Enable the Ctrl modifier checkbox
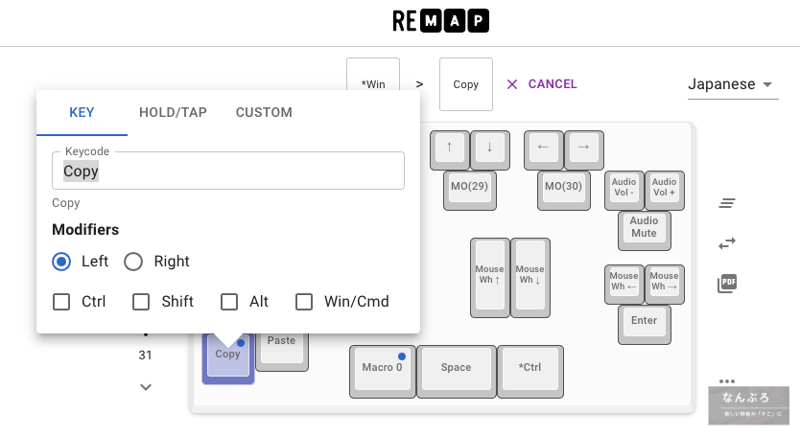 61,302
